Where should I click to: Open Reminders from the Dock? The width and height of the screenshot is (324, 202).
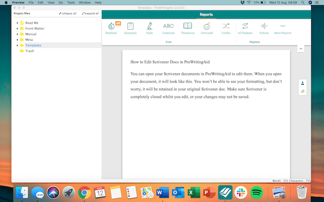pos(131,192)
